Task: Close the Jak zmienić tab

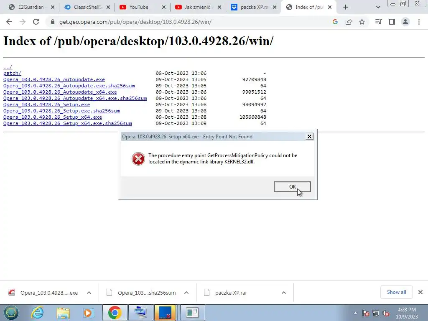Action: point(219,8)
